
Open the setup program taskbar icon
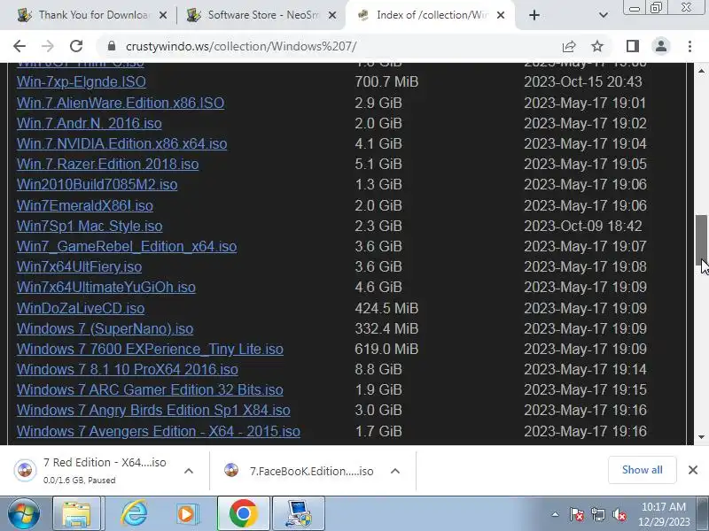pyautogui.click(x=299, y=513)
